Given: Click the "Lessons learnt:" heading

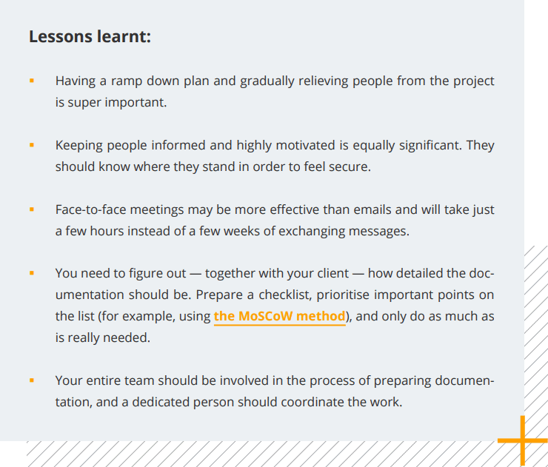Looking at the screenshot, I should pos(90,36).
